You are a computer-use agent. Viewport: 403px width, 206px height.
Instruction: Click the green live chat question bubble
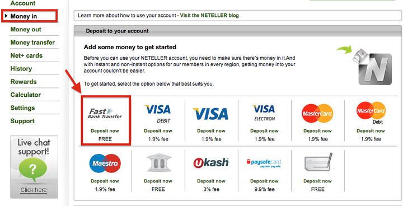pyautogui.click(x=33, y=170)
